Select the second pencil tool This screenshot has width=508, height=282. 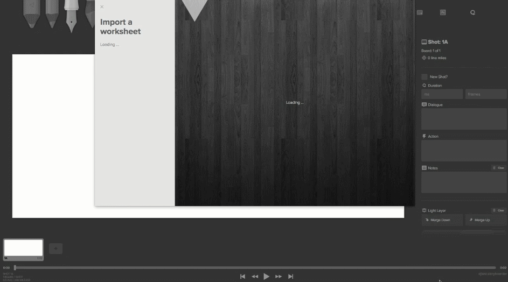(52, 13)
